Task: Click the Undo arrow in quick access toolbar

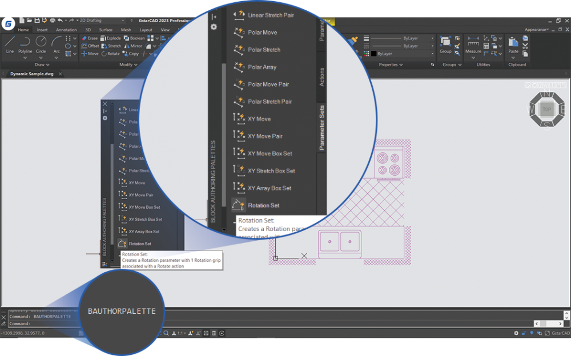Action: click(60, 21)
